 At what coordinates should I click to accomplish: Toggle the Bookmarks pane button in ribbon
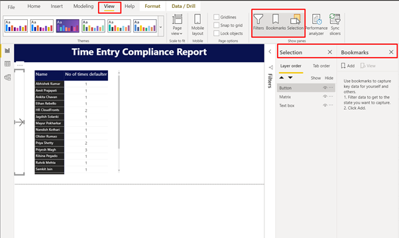276,22
